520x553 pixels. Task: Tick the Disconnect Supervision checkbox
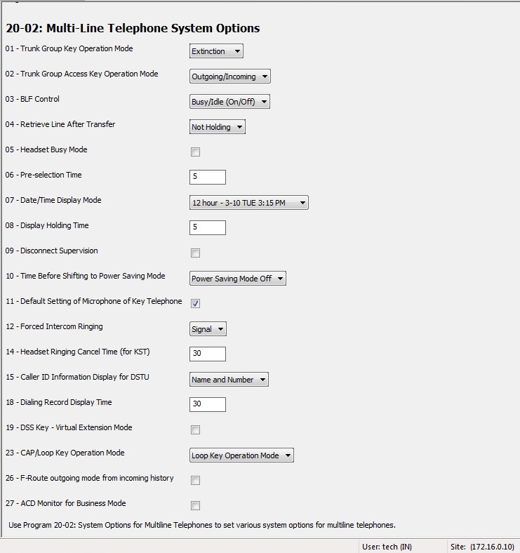tap(196, 253)
